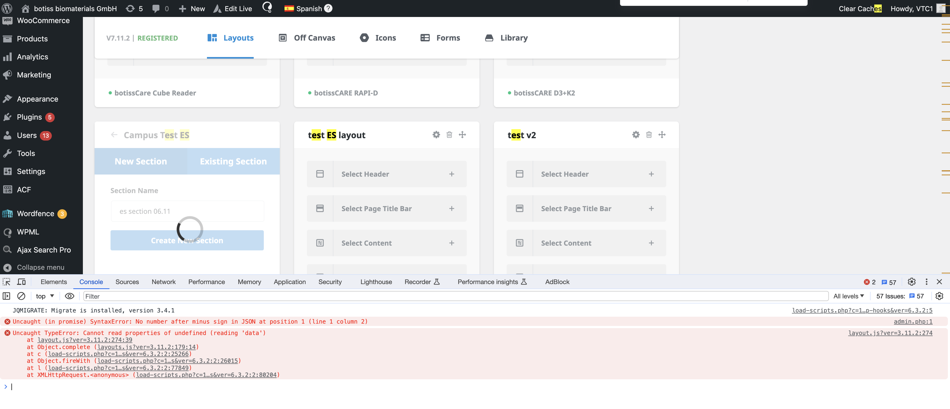950x409 pixels.
Task: Open Plugins in the admin sidebar
Action: 29,117
